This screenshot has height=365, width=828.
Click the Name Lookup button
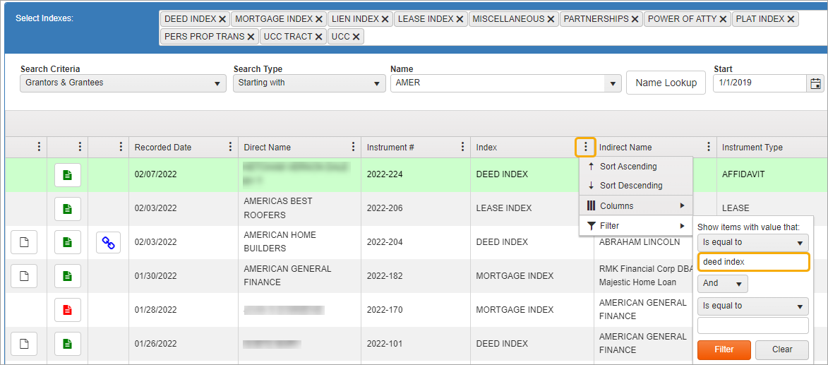point(666,83)
